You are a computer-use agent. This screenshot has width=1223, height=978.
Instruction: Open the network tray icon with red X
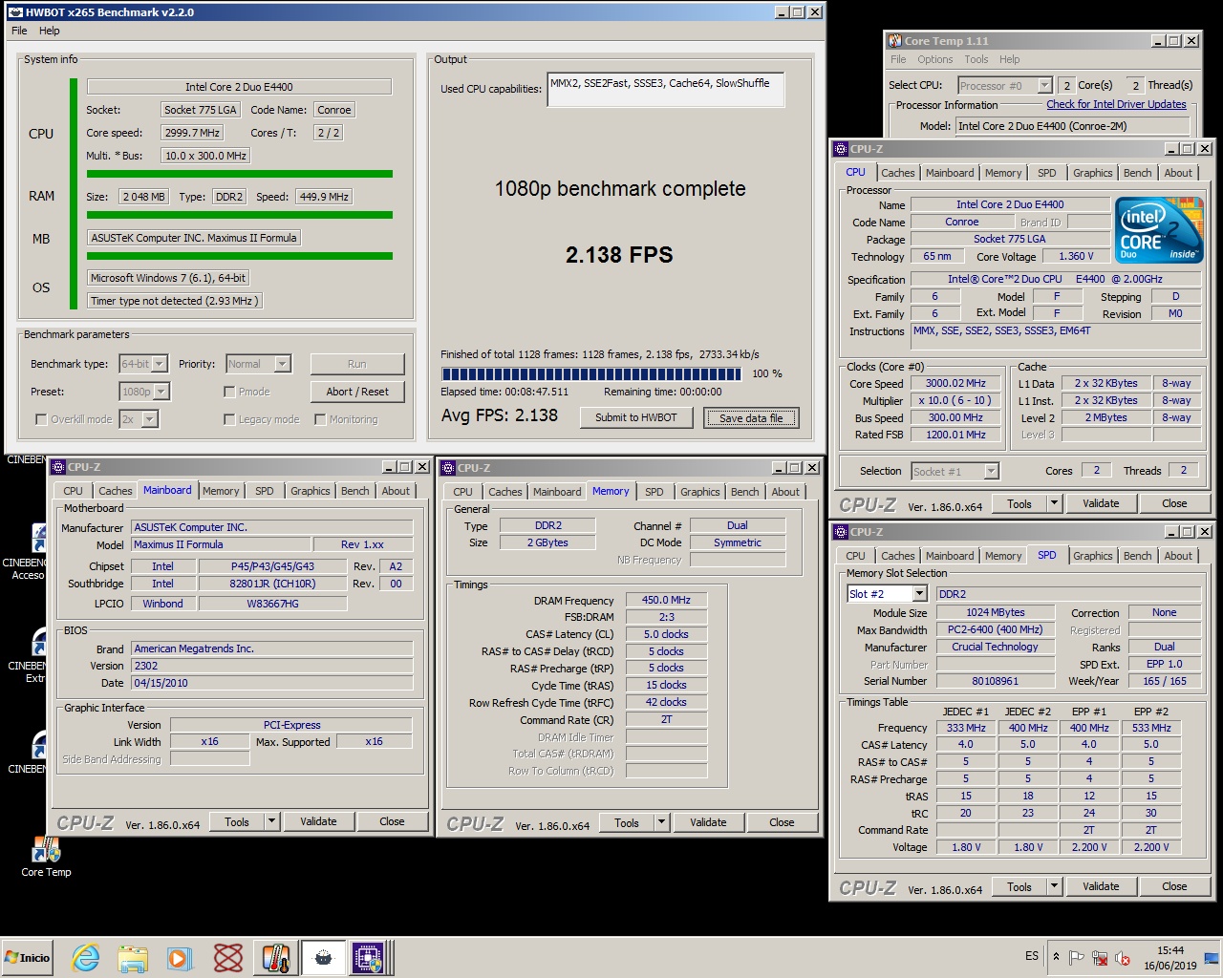coord(1100,957)
